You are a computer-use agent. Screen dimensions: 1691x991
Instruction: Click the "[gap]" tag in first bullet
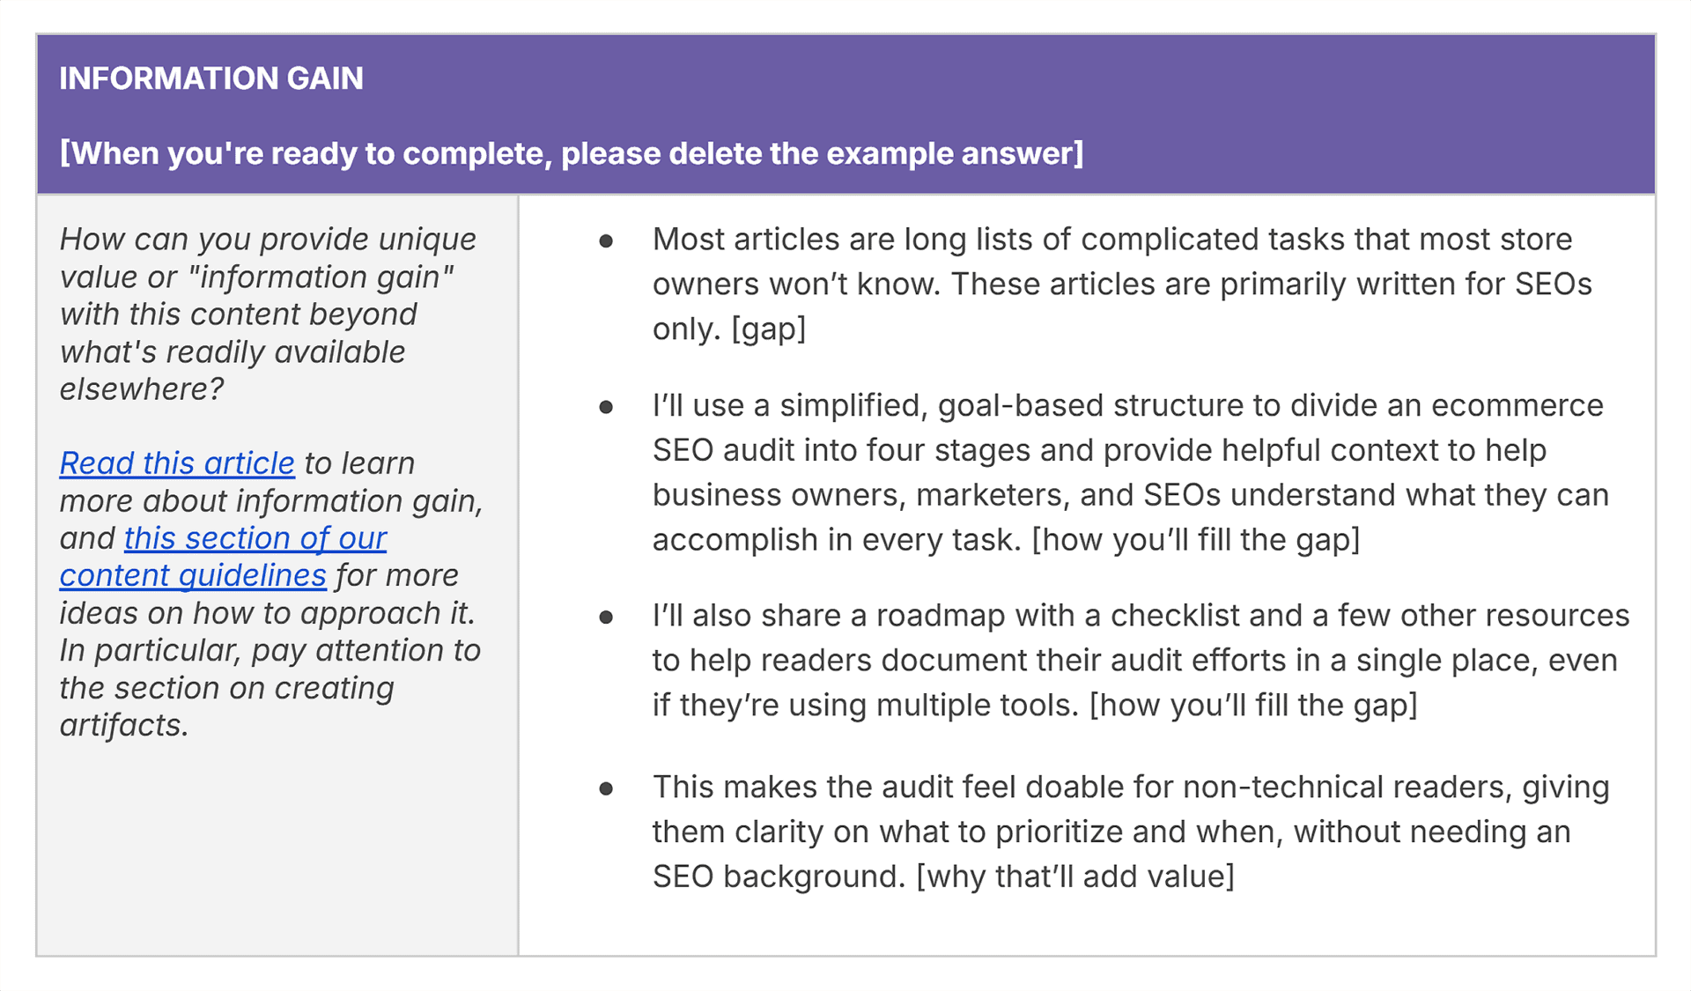(768, 329)
